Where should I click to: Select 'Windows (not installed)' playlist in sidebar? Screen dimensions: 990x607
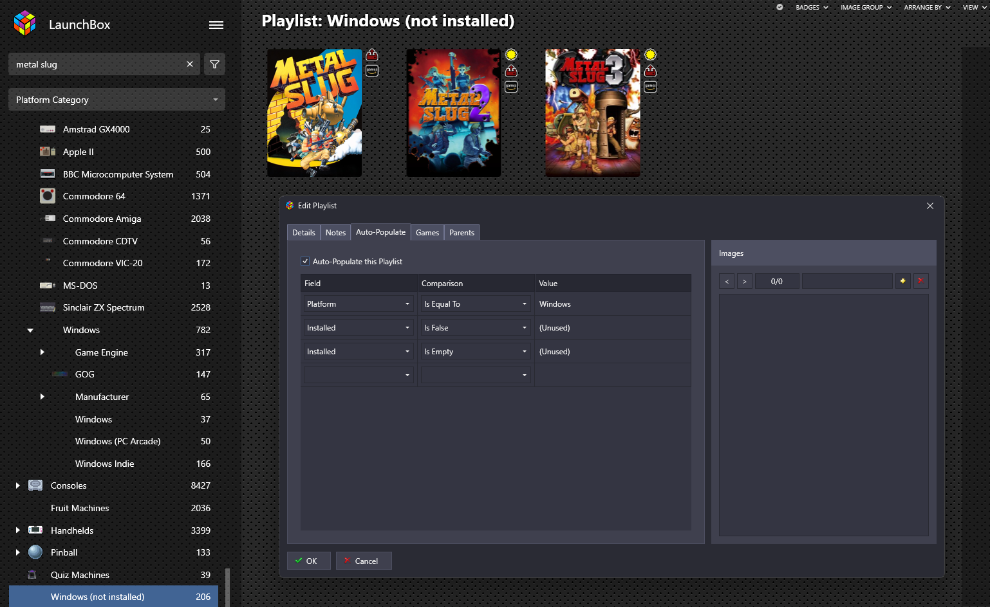tap(114, 597)
